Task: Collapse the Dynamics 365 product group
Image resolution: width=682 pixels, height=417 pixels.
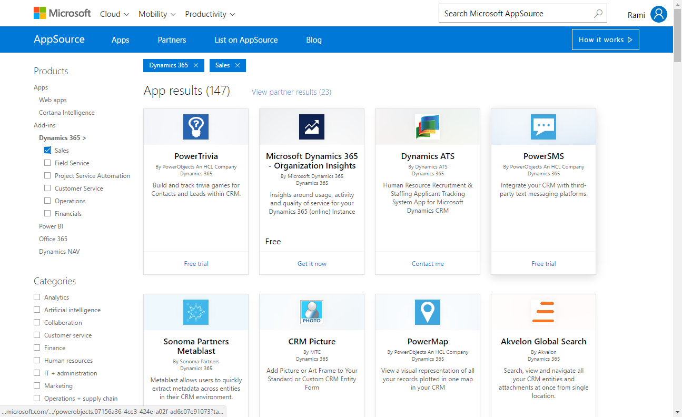Action: (62, 138)
